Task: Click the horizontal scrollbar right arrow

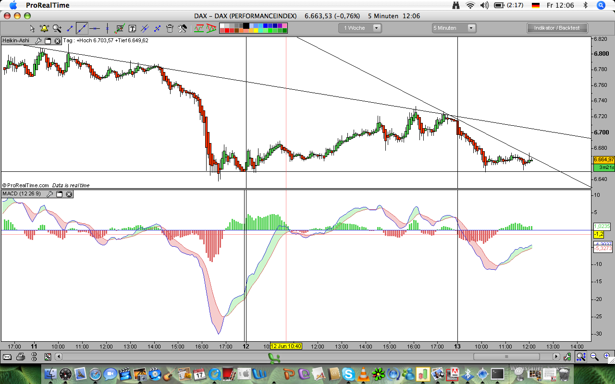Action: click(x=556, y=357)
